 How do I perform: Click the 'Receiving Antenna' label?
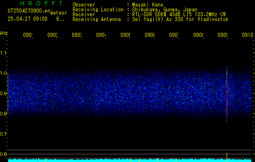coord(97,19)
